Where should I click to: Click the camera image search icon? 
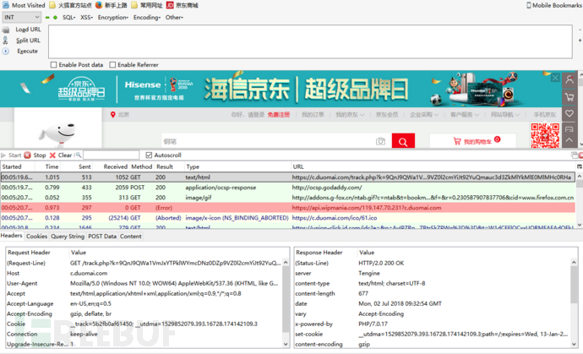(x=380, y=141)
